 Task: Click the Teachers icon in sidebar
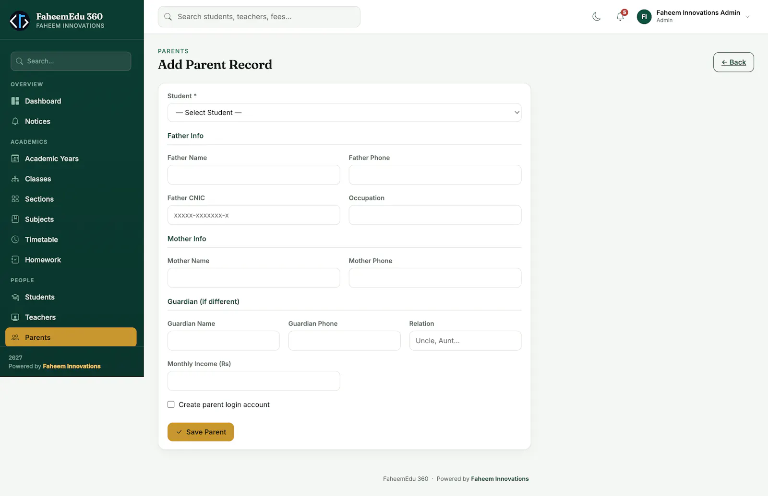pos(15,317)
